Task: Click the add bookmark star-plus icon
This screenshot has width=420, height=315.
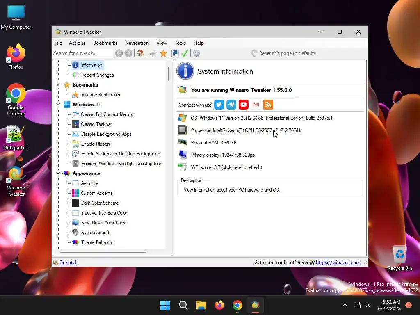Action: (153, 53)
